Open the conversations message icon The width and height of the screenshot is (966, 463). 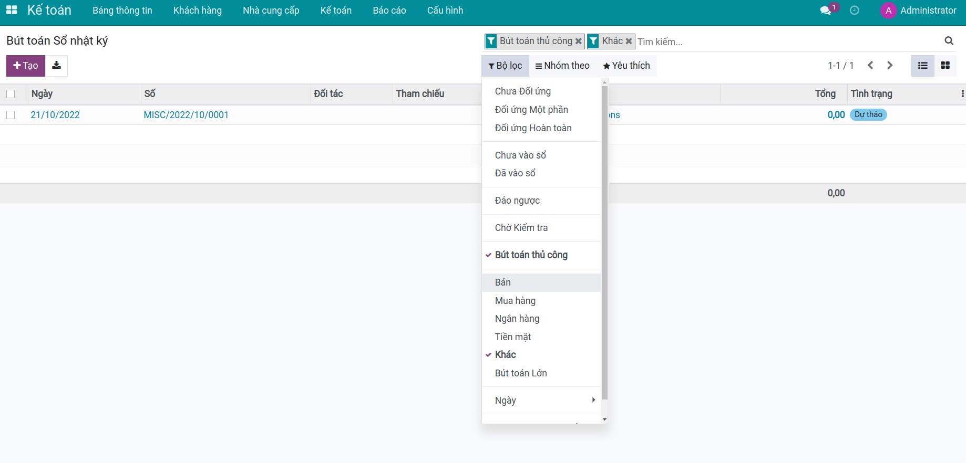click(826, 10)
